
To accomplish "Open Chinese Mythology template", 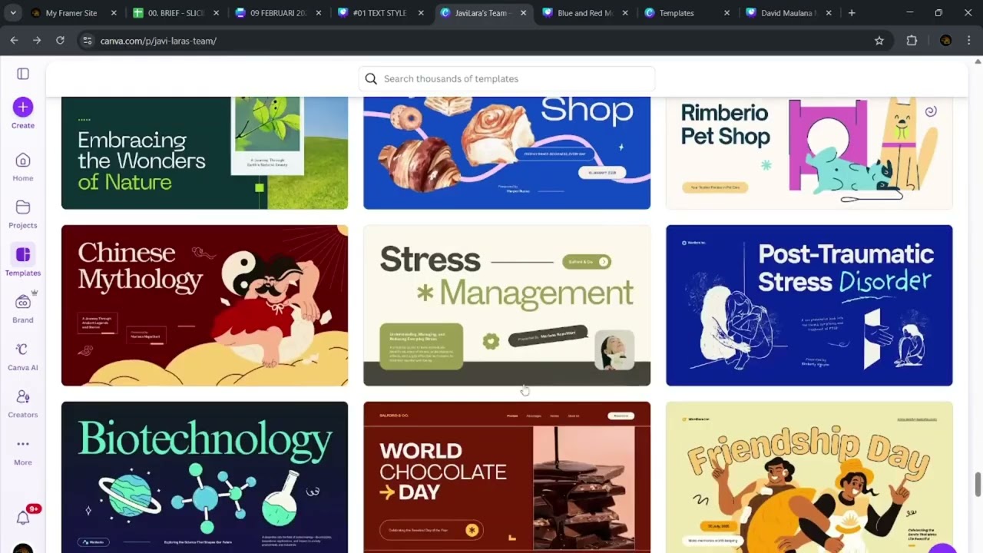I will pos(204,305).
